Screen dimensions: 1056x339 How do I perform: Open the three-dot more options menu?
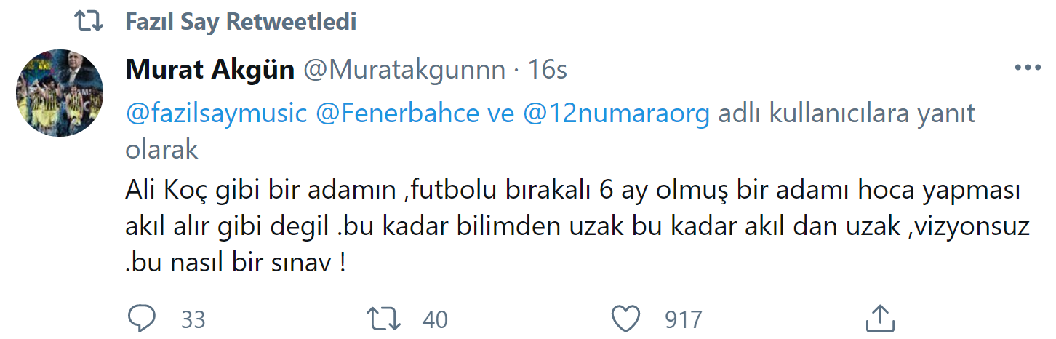(x=1028, y=68)
